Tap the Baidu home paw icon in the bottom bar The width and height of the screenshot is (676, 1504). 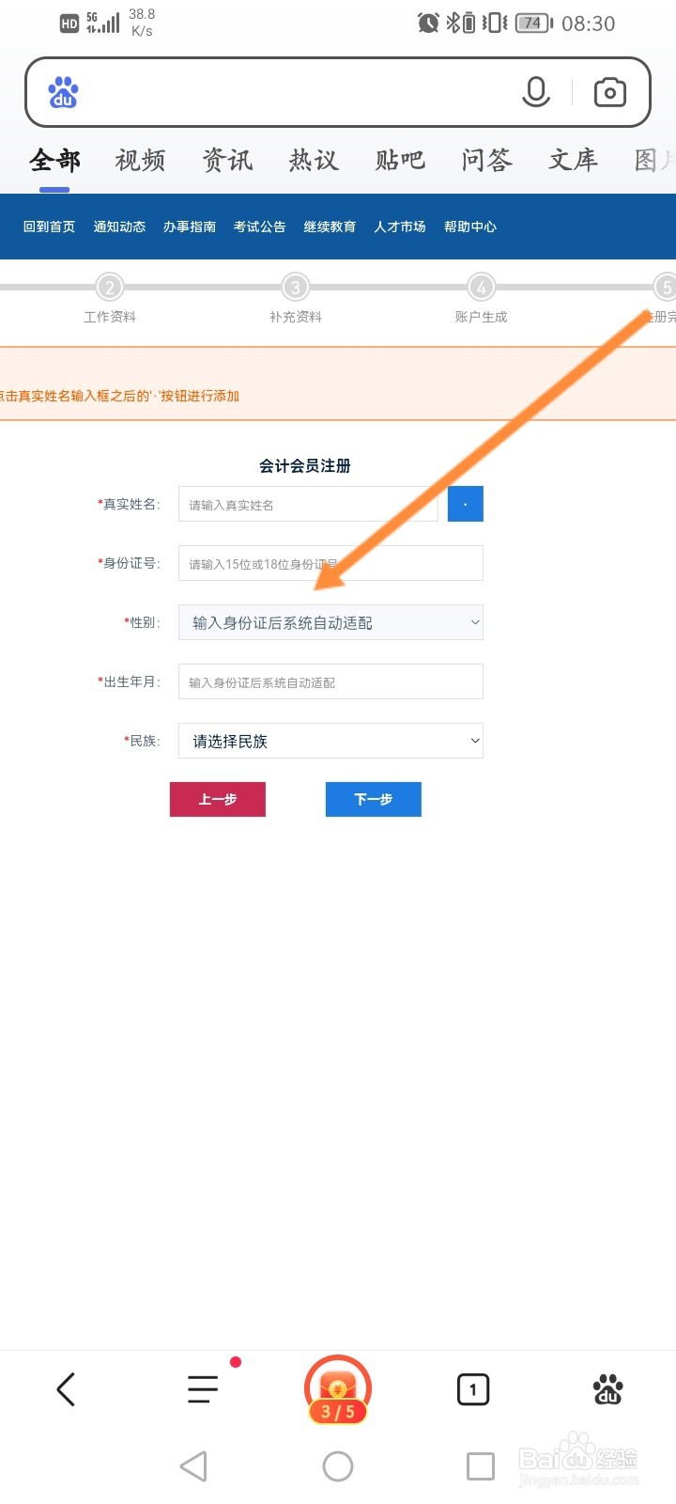tap(608, 1389)
